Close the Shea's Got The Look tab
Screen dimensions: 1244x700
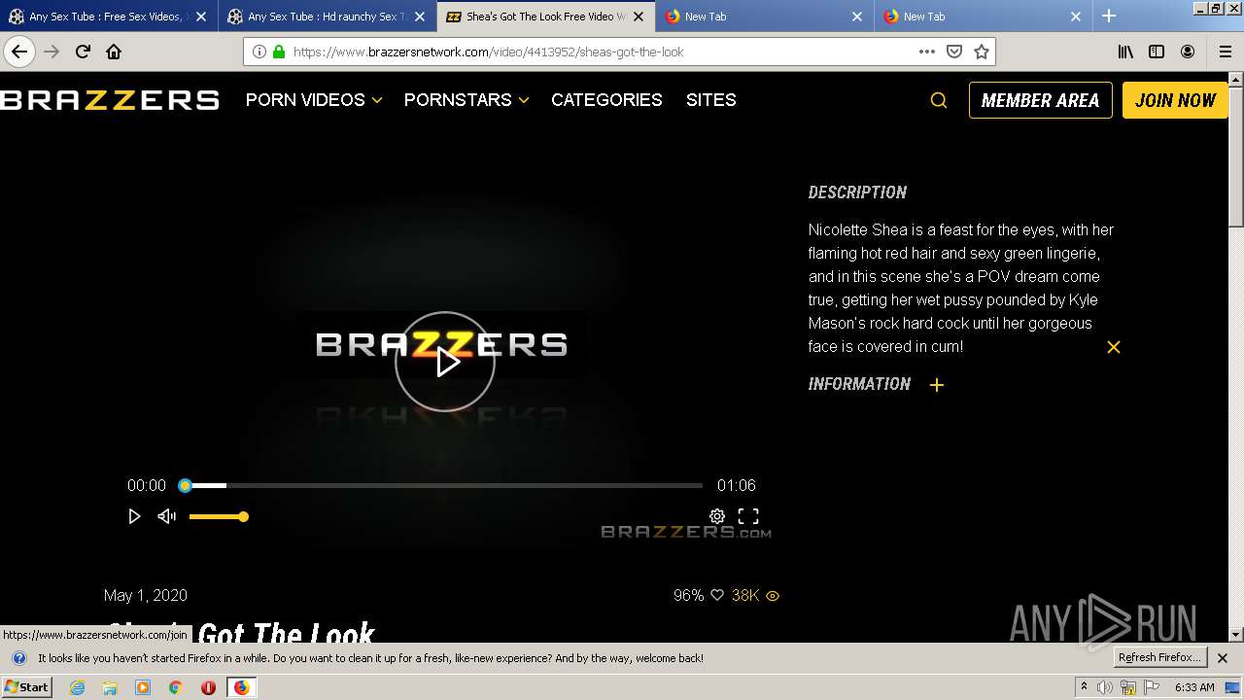[x=638, y=17]
